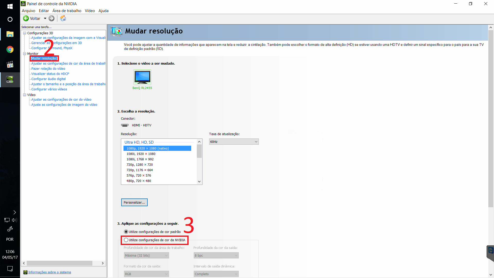Open Gerenciar as configurações em 3D
494x278 pixels.
tap(57, 43)
